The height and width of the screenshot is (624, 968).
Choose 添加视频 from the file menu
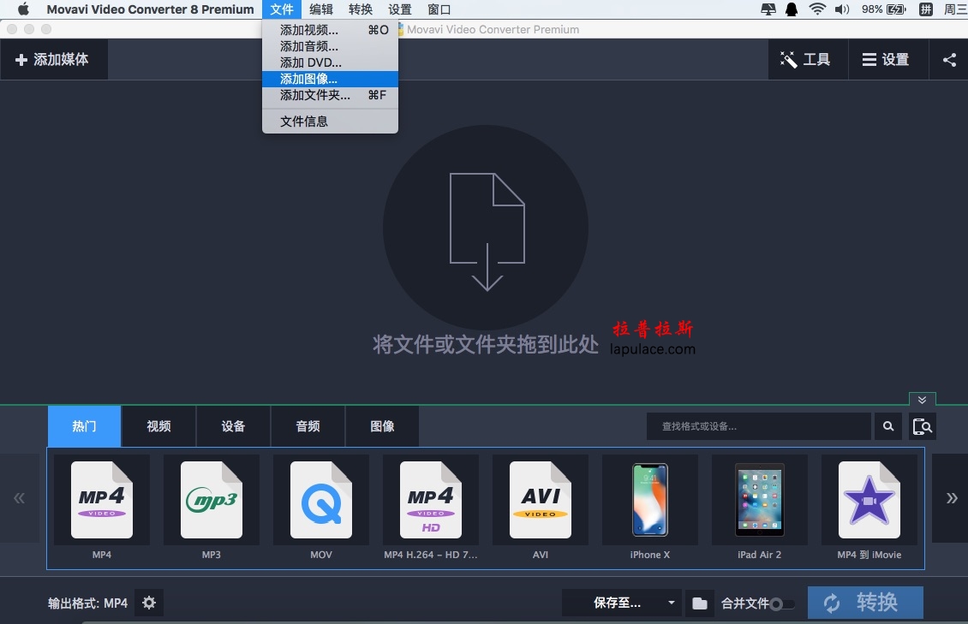(331, 30)
